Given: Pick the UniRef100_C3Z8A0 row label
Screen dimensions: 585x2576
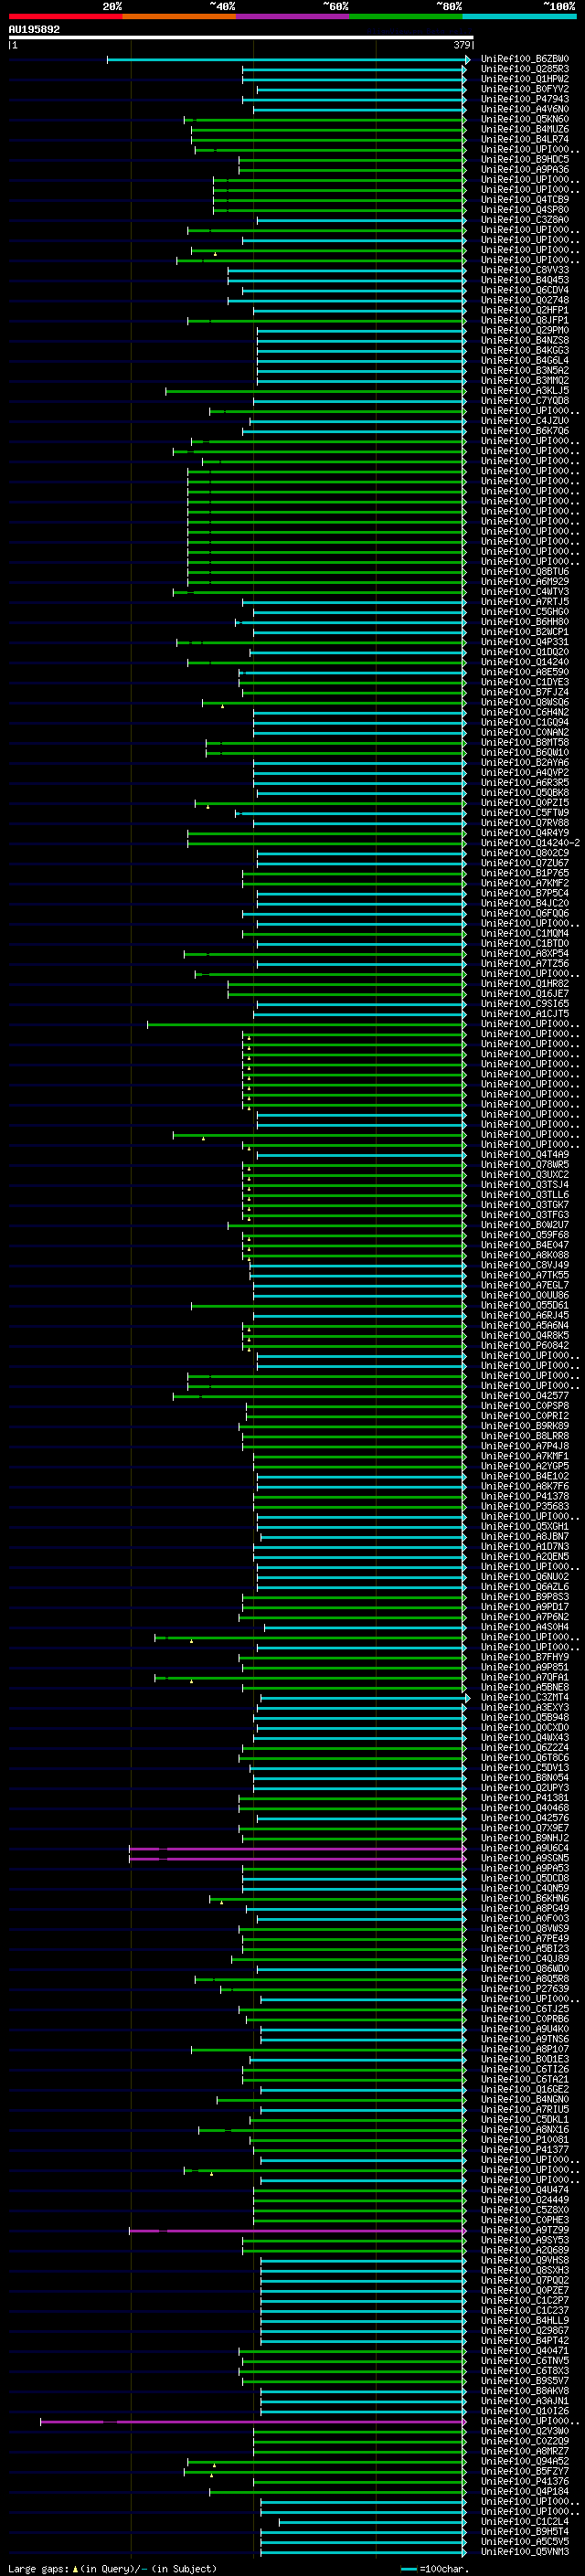Looking at the screenshot, I should point(524,220).
